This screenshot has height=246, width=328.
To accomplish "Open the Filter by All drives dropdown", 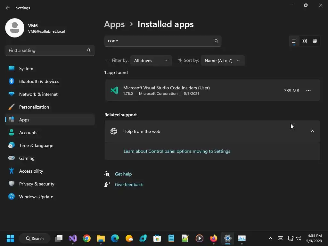I will tap(151, 61).
